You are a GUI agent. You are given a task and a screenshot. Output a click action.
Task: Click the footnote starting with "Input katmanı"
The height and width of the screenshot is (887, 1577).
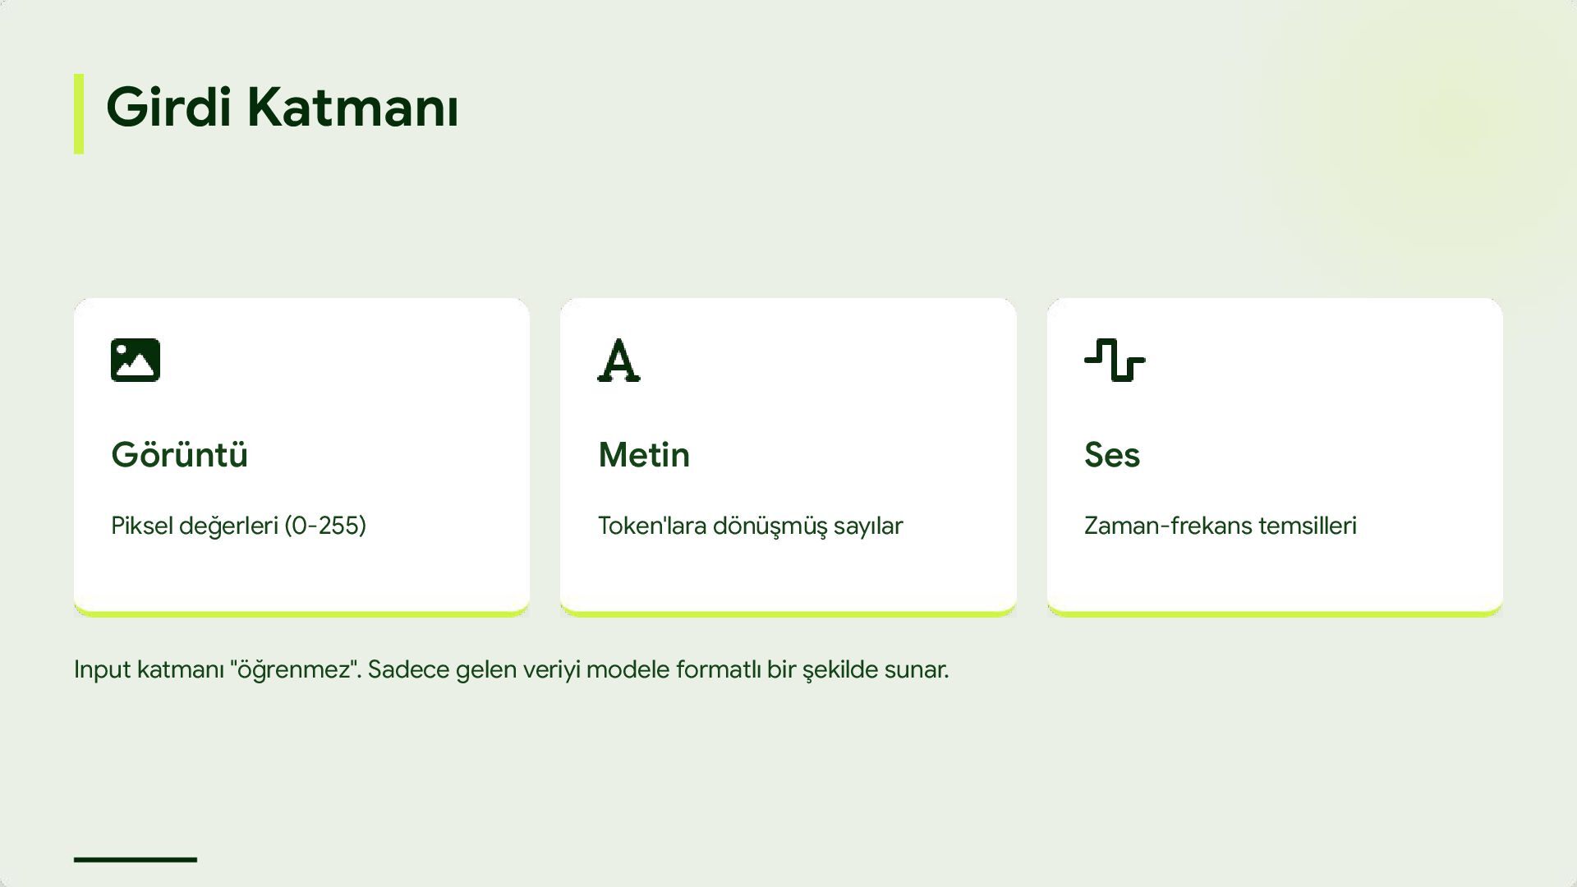pos(511,669)
